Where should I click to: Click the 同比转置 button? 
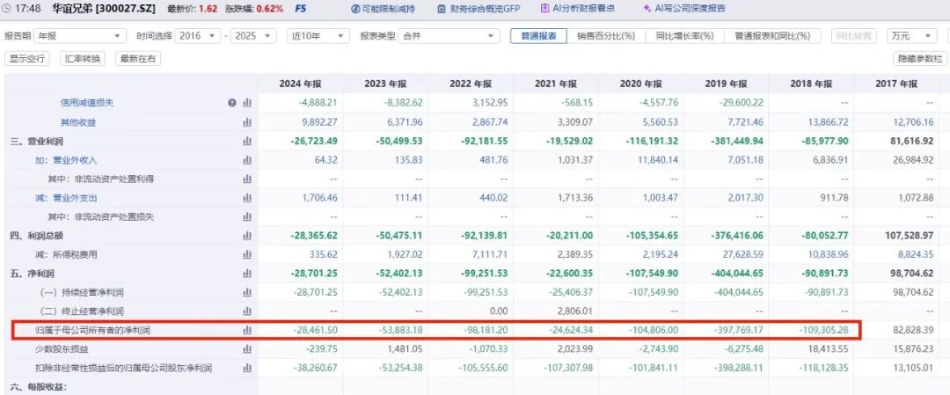point(853,36)
